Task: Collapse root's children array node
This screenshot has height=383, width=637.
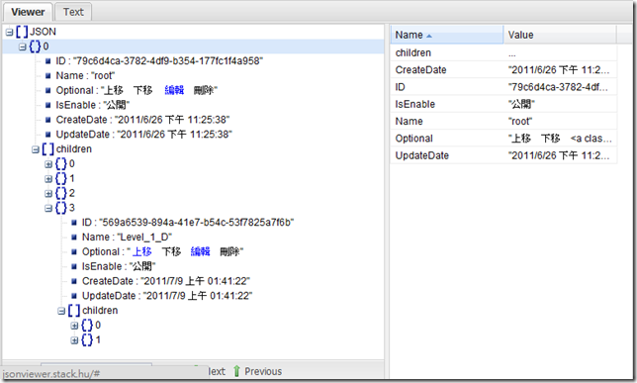Action: (x=36, y=149)
